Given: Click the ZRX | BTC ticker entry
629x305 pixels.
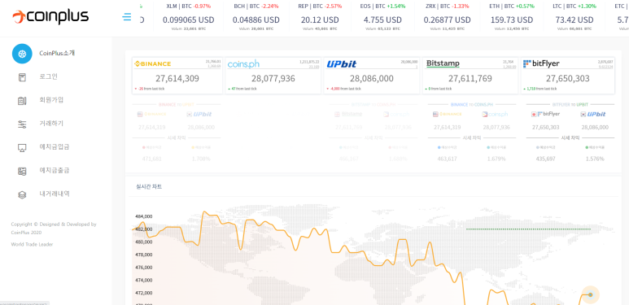Looking at the screenshot, I should point(448,17).
